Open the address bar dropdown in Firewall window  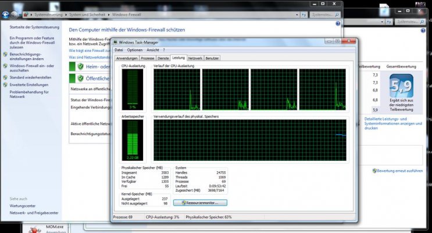(297, 15)
